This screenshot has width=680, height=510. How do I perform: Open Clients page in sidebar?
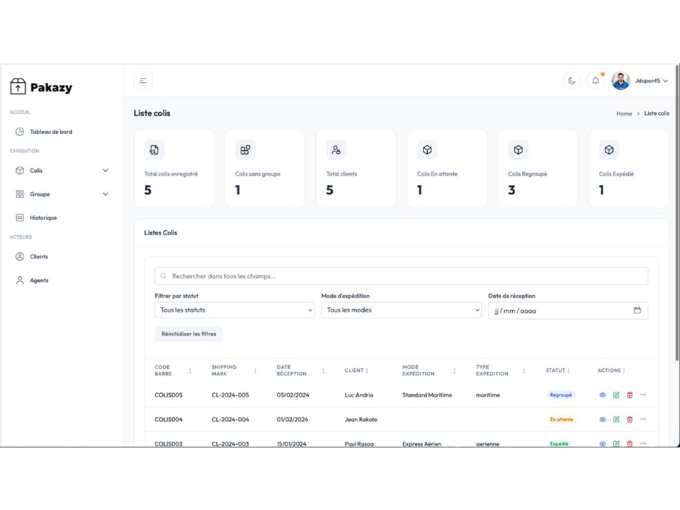pos(39,257)
